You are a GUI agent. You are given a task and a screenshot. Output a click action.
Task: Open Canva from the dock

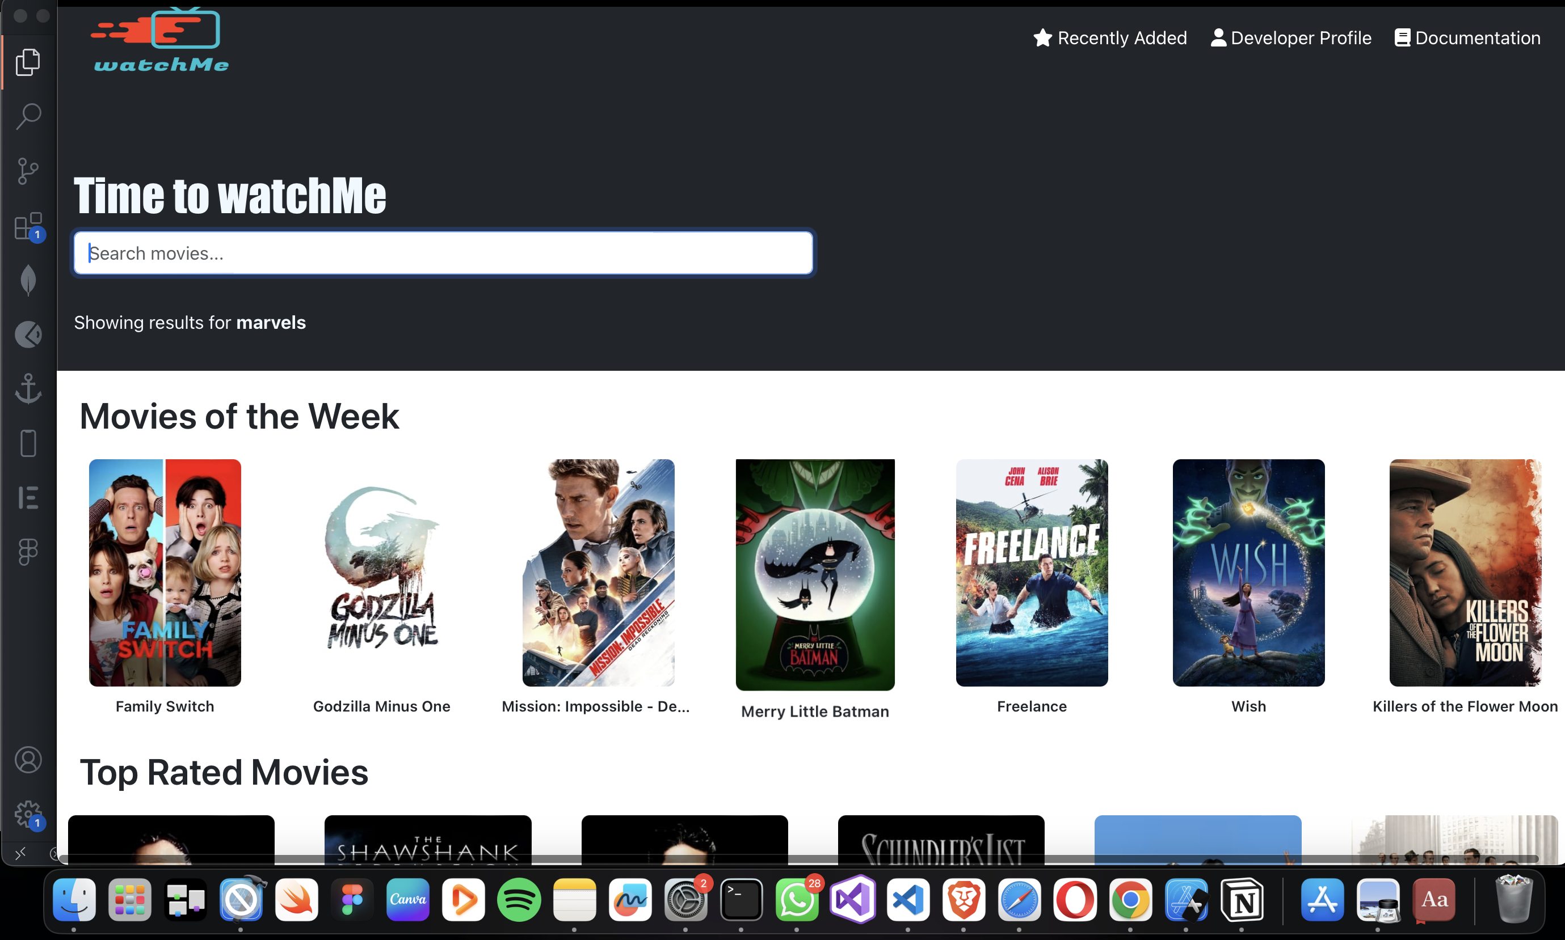[x=407, y=899]
